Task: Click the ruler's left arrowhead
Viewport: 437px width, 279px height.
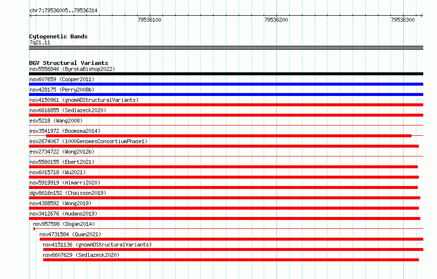Action: (30, 16)
